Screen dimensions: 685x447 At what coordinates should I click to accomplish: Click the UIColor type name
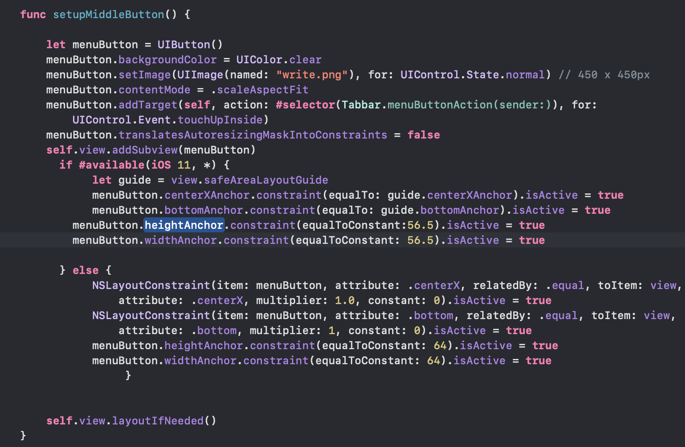pos(259,60)
